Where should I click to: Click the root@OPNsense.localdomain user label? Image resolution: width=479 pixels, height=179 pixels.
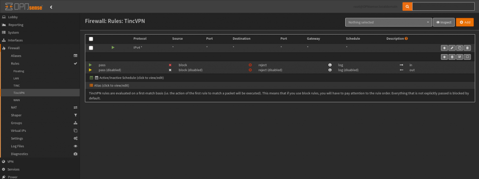(376, 7)
